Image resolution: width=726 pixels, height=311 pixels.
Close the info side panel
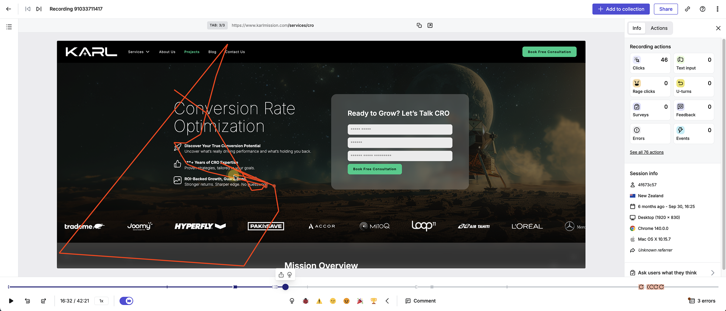(718, 28)
